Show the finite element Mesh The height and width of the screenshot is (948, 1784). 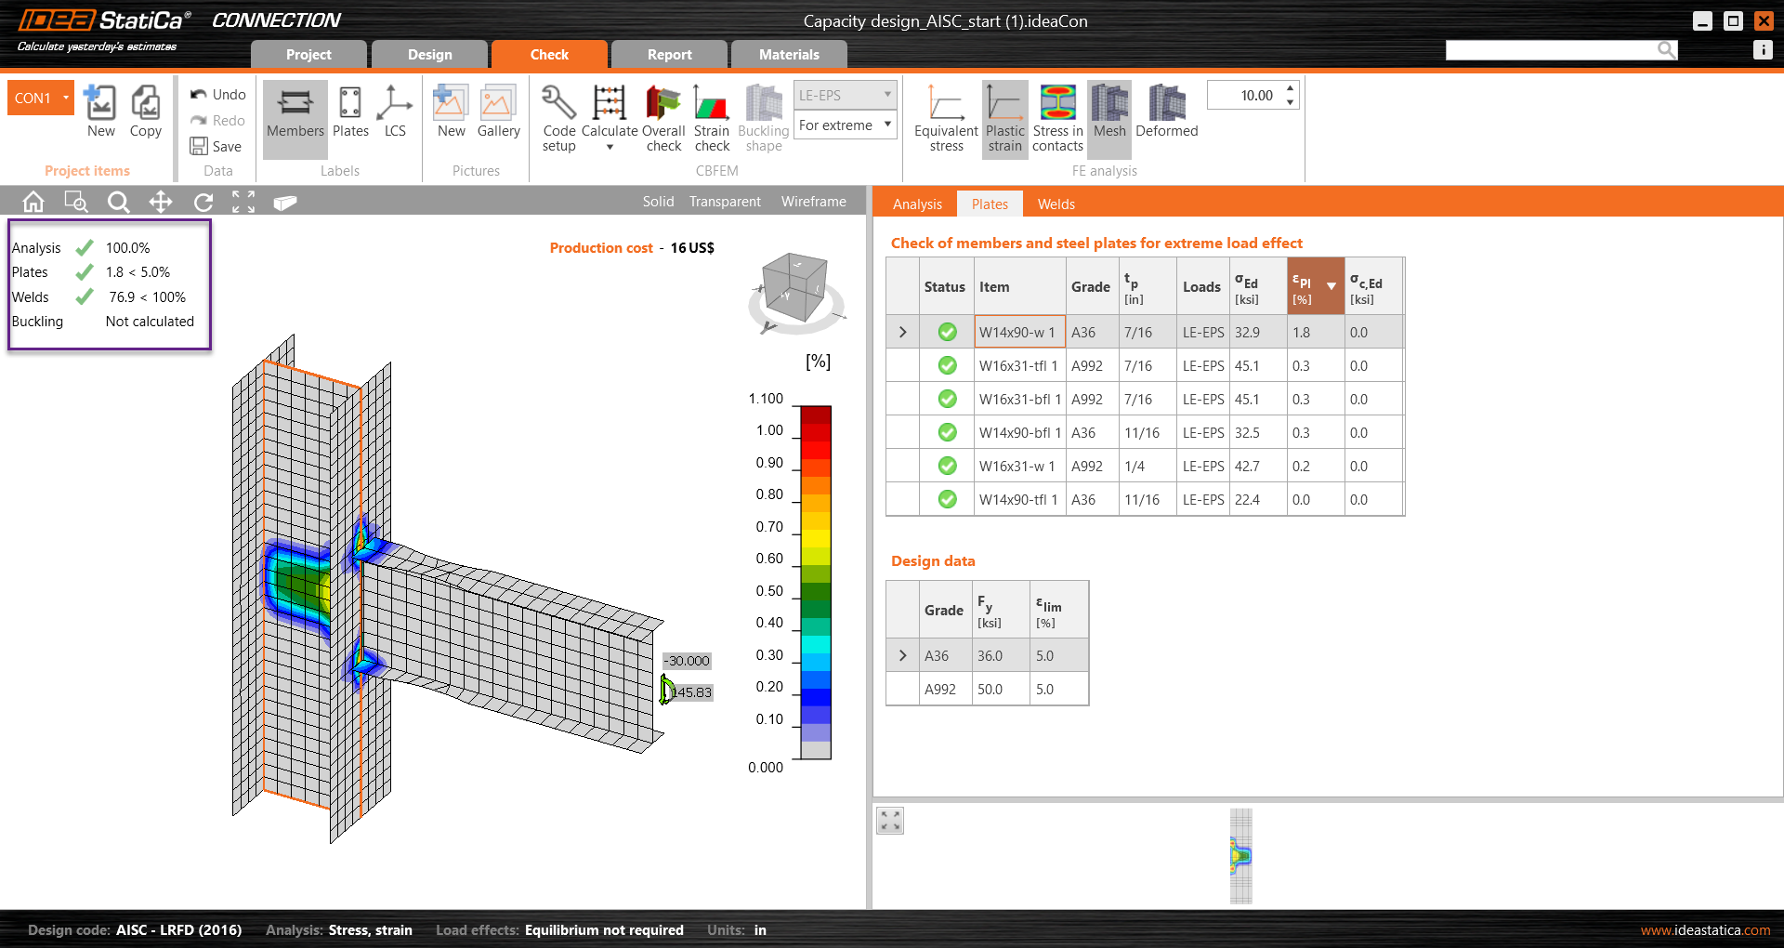[1108, 118]
